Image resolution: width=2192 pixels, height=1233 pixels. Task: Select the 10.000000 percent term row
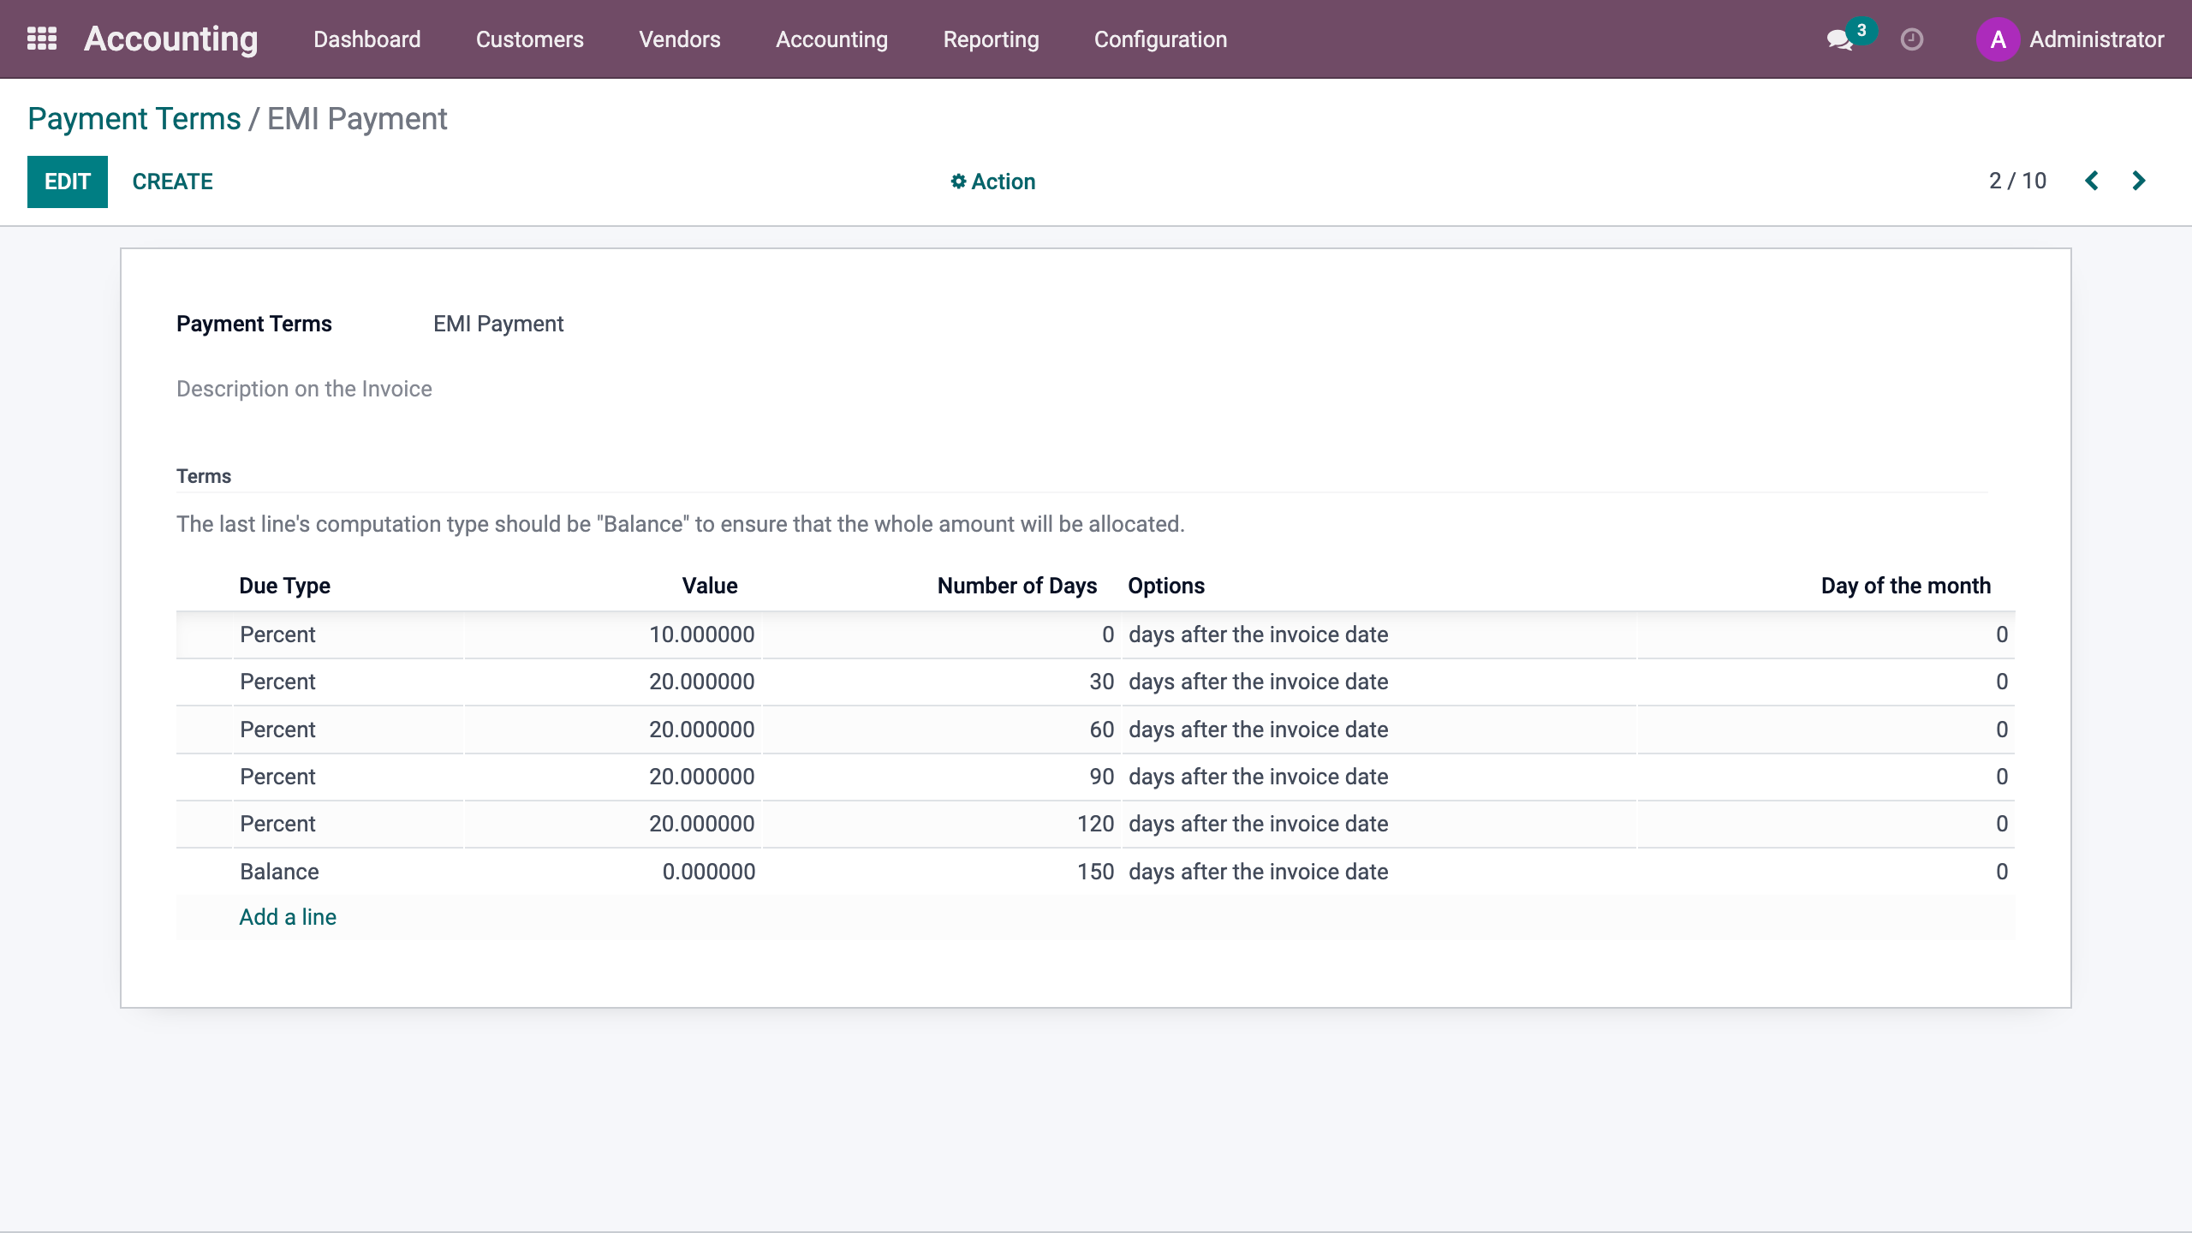pos(701,634)
